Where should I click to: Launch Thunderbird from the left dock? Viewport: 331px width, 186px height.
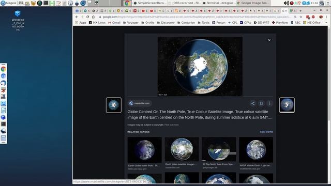pos(4,83)
